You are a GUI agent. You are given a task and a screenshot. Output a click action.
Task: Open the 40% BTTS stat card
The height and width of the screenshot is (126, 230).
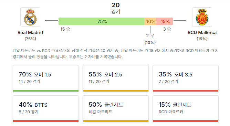(x=46, y=109)
